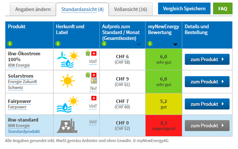This screenshot has height=149, width=238.
Task: Sort by Aufpreis using the blue arrow
Action: click(x=139, y=44)
